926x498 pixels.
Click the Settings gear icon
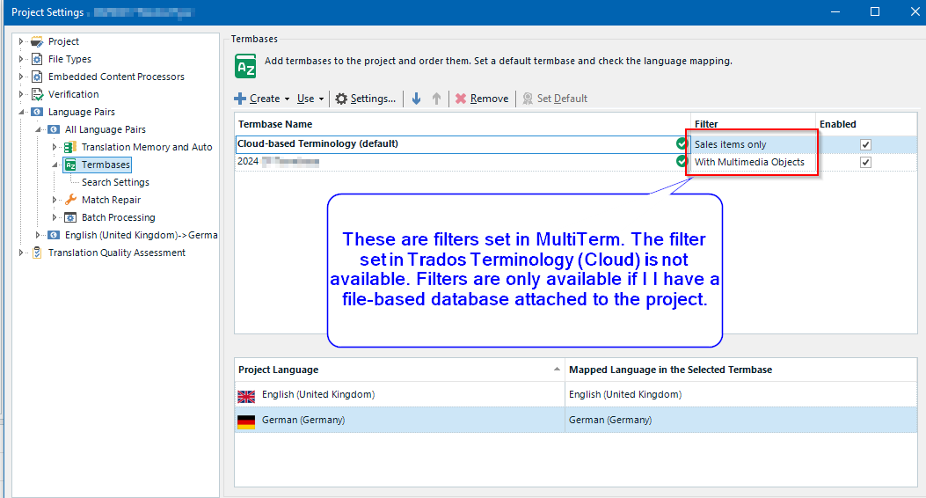coord(341,99)
